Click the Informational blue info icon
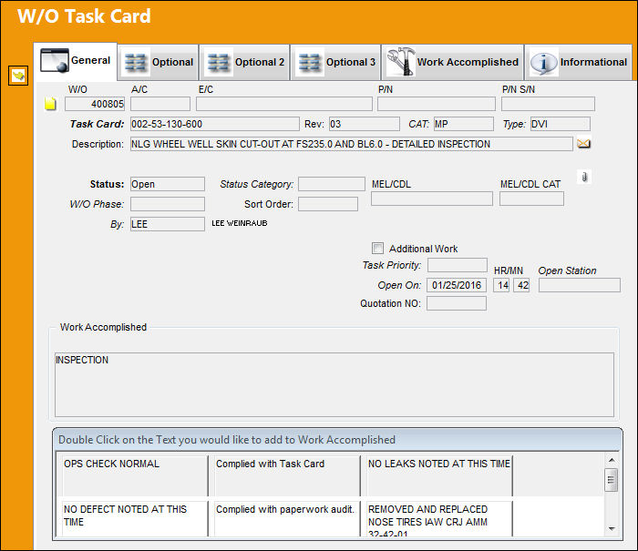Image resolution: width=638 pixels, height=551 pixels. (x=543, y=63)
